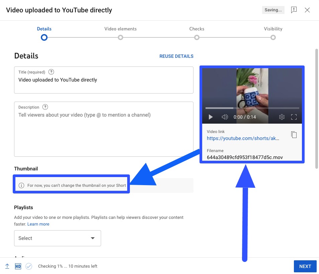Copy the video link using the copy icon
The width and height of the screenshot is (319, 274).
[x=294, y=134]
